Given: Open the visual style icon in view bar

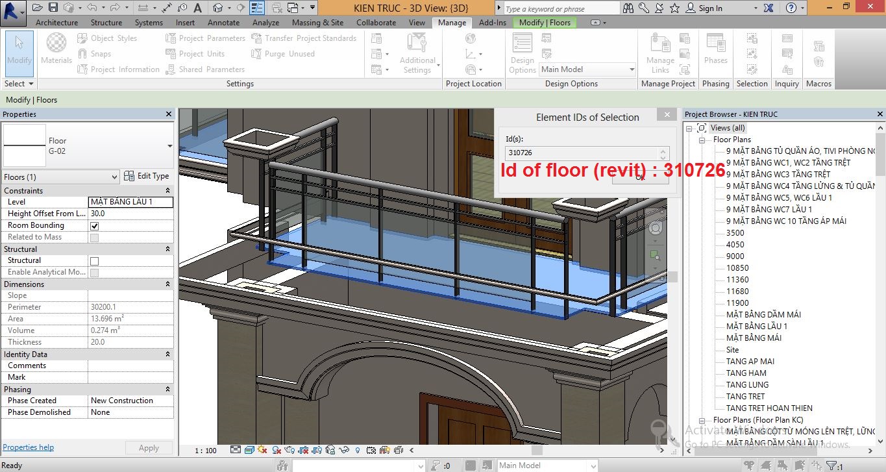Looking at the screenshot, I should coord(249,449).
